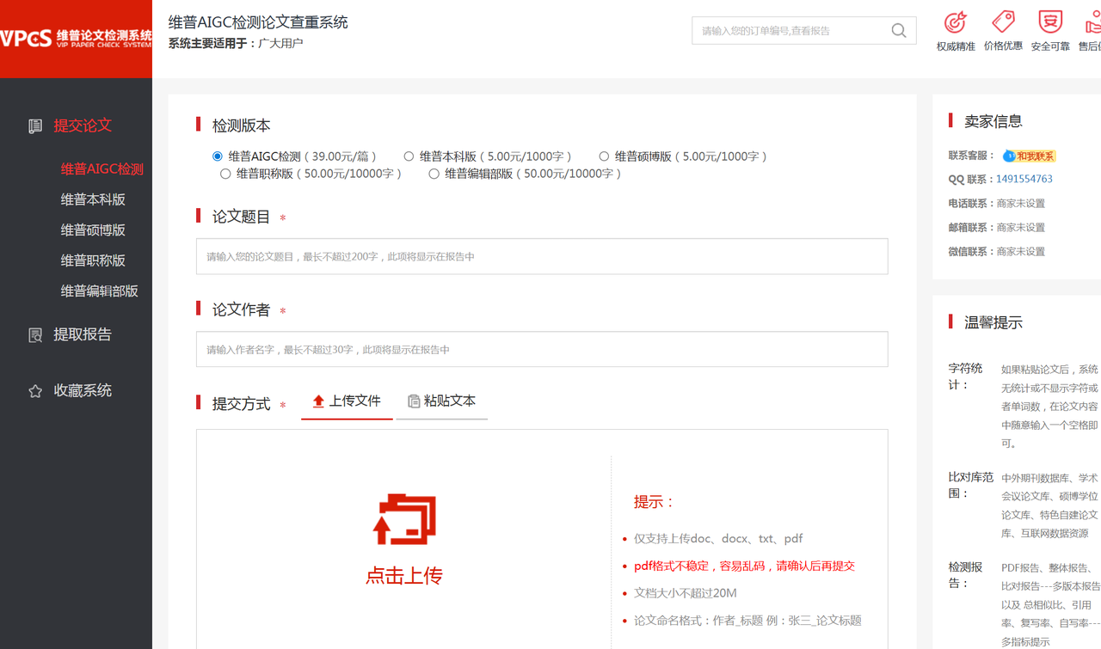Viewport: 1101px width, 649px height.
Task: Open 维普职称版 in the sidebar
Action: (x=93, y=260)
